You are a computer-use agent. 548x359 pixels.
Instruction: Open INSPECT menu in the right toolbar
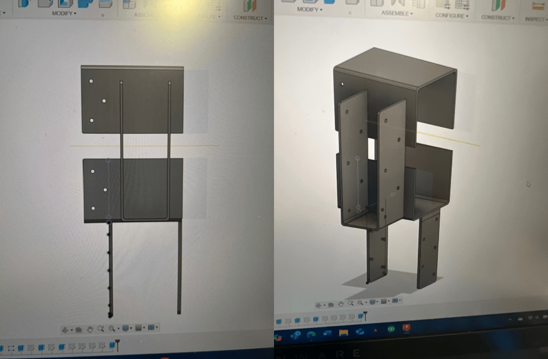click(535, 19)
